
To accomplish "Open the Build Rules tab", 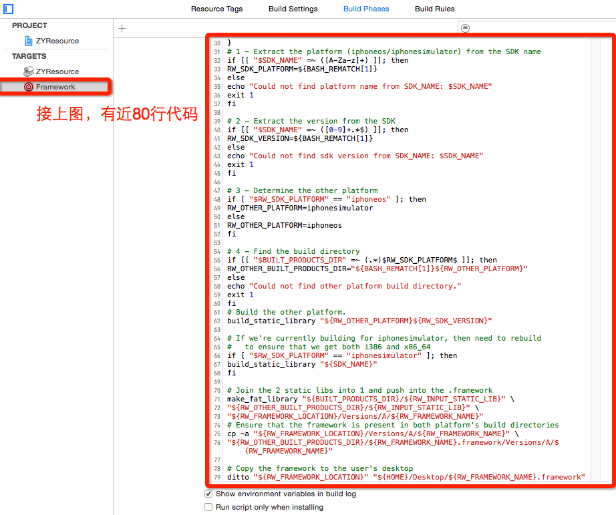I will click(x=434, y=9).
